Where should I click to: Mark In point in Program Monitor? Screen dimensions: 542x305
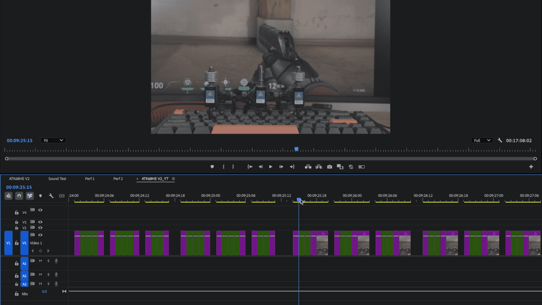224,167
